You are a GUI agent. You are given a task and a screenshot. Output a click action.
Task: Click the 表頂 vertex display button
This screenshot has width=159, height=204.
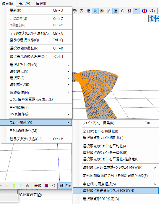tap(38, 185)
